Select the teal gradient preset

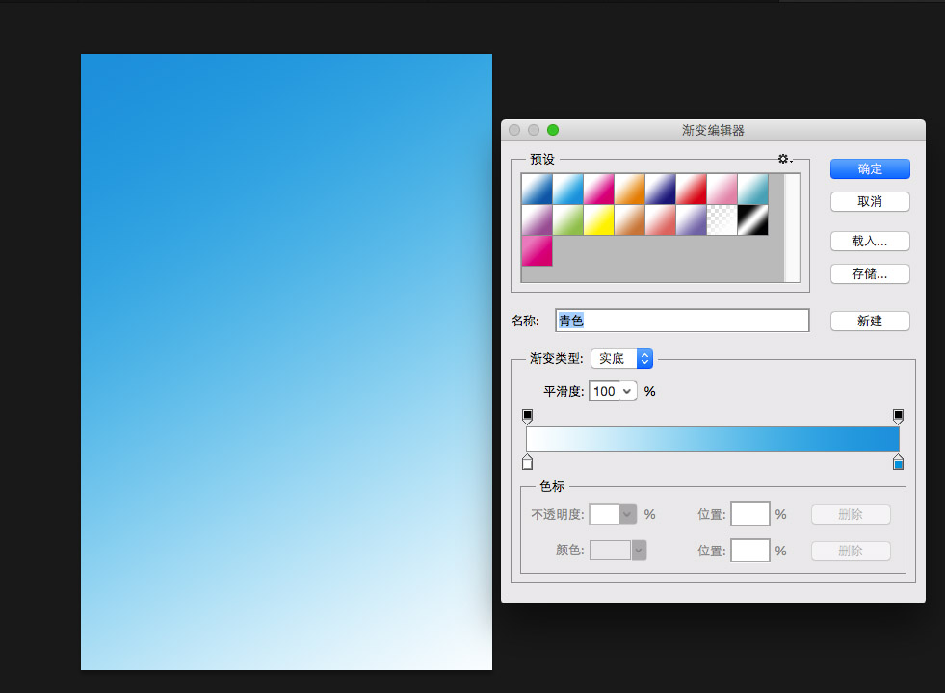(752, 189)
